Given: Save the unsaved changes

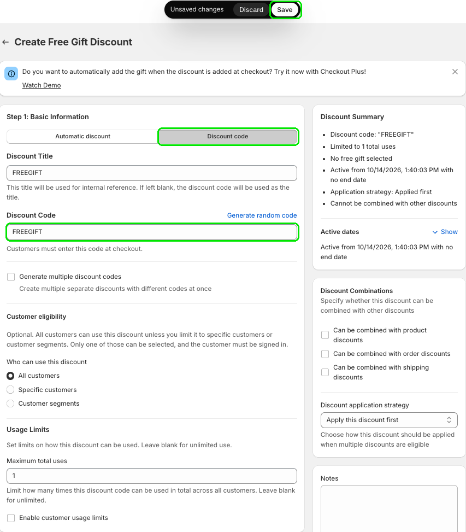Looking at the screenshot, I should tap(285, 10).
